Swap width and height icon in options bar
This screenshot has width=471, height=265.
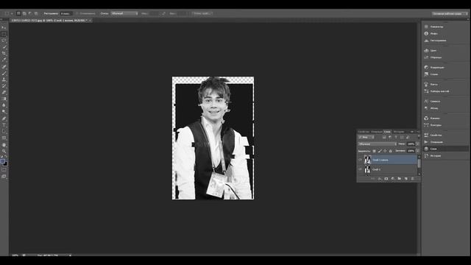pos(163,13)
